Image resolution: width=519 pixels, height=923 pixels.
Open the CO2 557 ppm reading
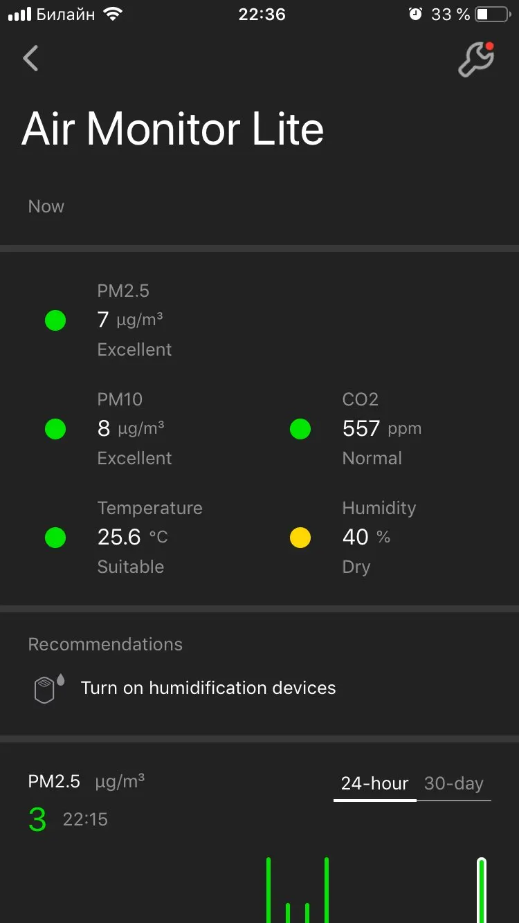coord(381,429)
